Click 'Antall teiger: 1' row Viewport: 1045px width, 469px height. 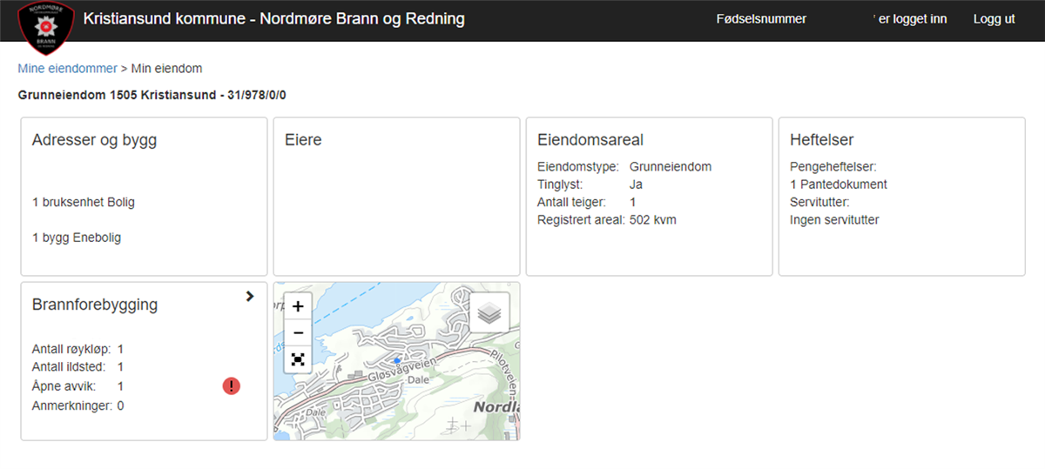587,202
